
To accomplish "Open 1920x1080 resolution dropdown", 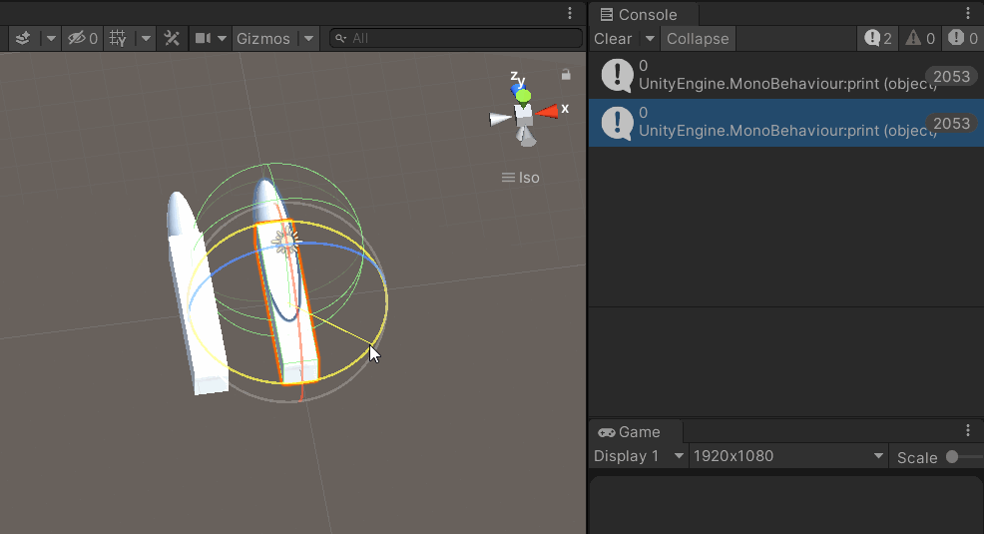I will tap(788, 456).
